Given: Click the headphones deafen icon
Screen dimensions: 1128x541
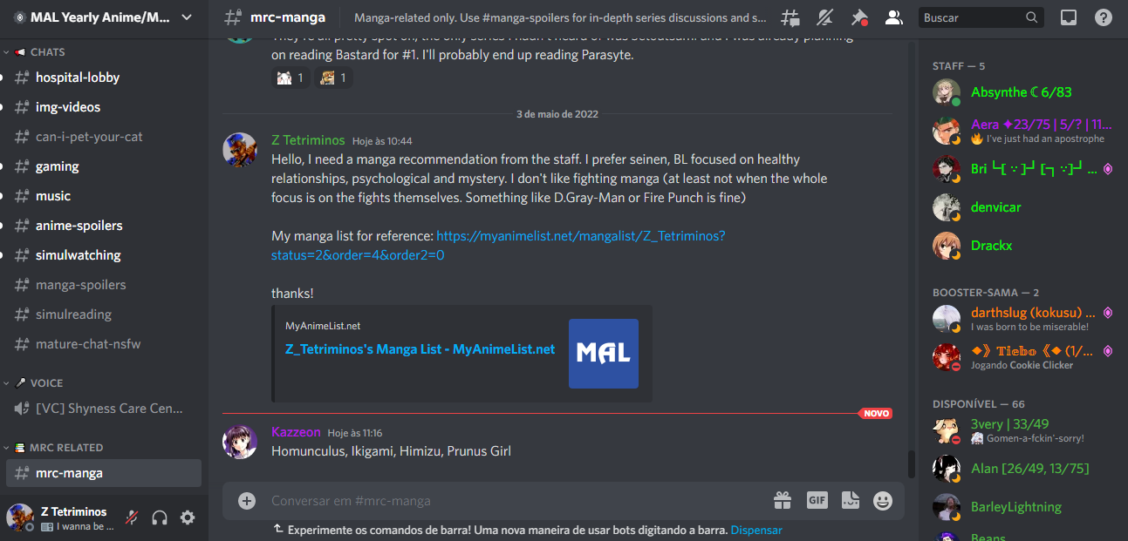Looking at the screenshot, I should point(160,517).
